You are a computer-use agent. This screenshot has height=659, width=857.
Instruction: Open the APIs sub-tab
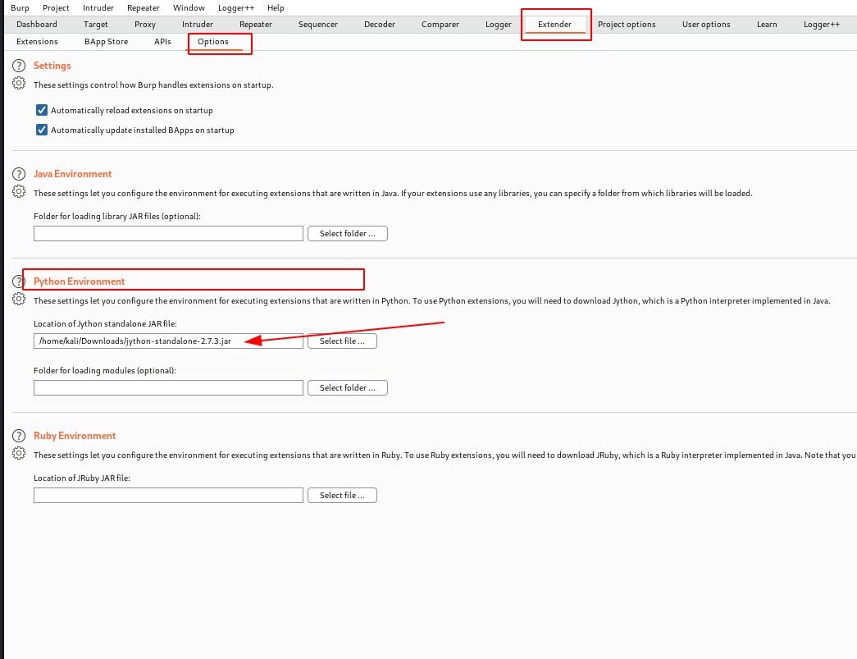click(162, 42)
